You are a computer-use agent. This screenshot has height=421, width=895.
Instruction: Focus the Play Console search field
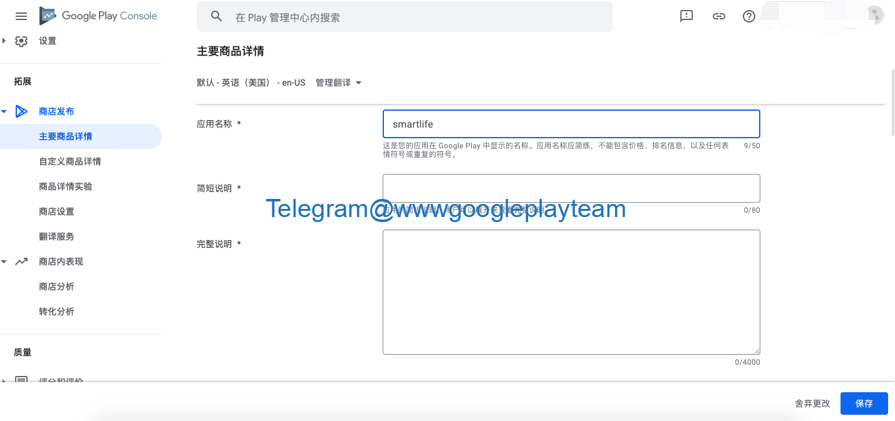click(405, 17)
